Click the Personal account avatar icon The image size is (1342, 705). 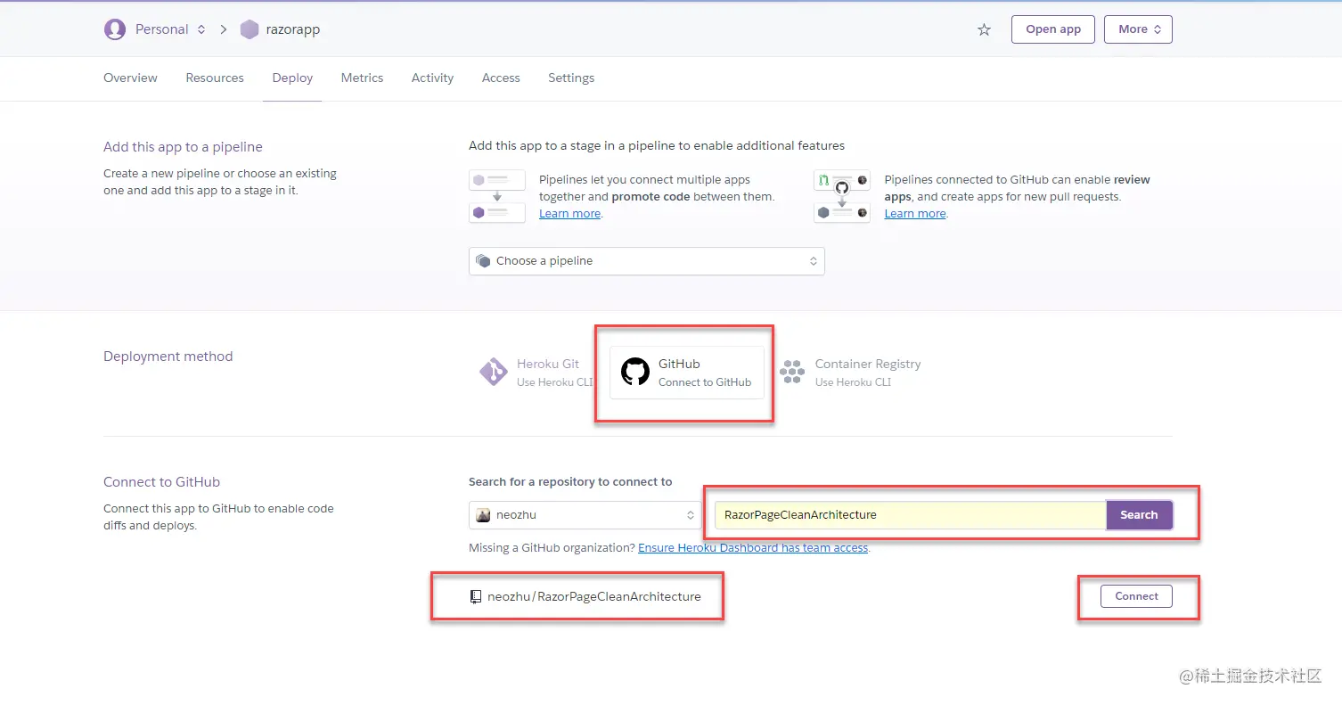(115, 29)
